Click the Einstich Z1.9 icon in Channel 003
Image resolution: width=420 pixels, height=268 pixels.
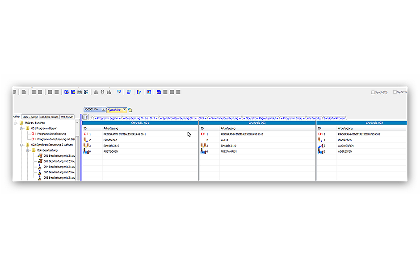(202, 146)
